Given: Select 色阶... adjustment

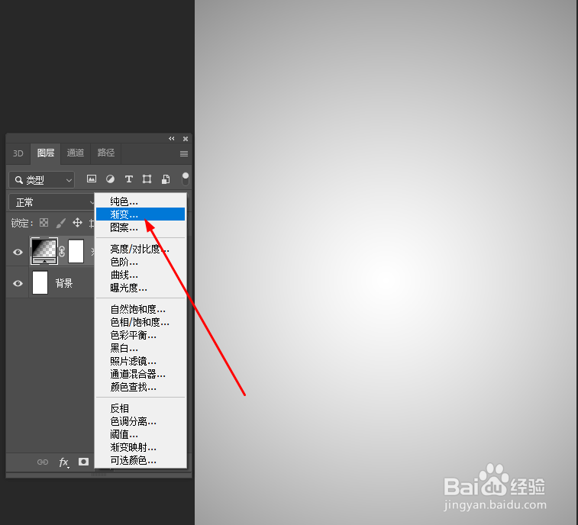Looking at the screenshot, I should click(140, 262).
